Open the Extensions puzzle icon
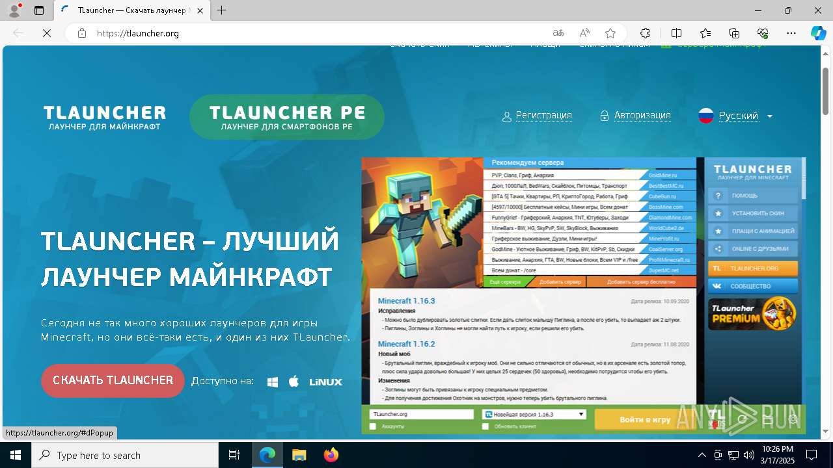This screenshot has height=468, width=833. click(x=645, y=33)
